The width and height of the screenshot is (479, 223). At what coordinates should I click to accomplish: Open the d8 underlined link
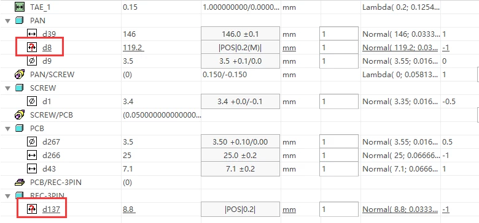[47, 48]
